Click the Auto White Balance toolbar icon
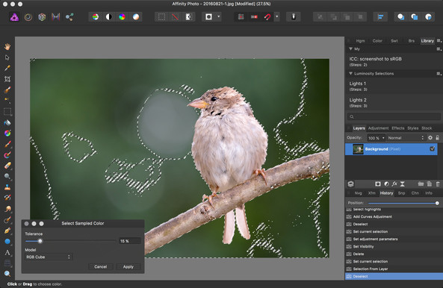443x288 pixels. click(x=136, y=17)
